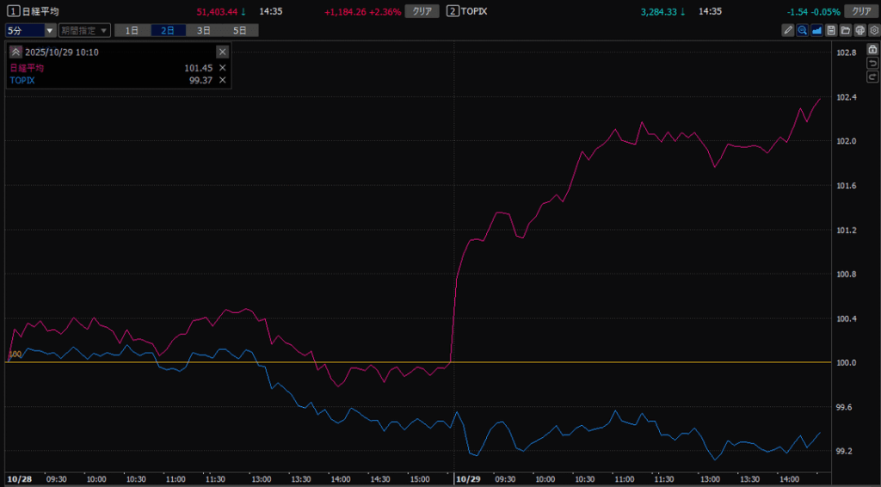
Task: Switch to the 5日 range tab
Action: [239, 30]
